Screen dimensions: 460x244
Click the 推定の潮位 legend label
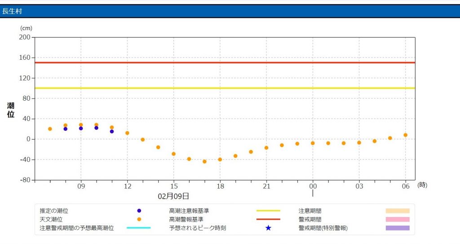[x=54, y=211]
